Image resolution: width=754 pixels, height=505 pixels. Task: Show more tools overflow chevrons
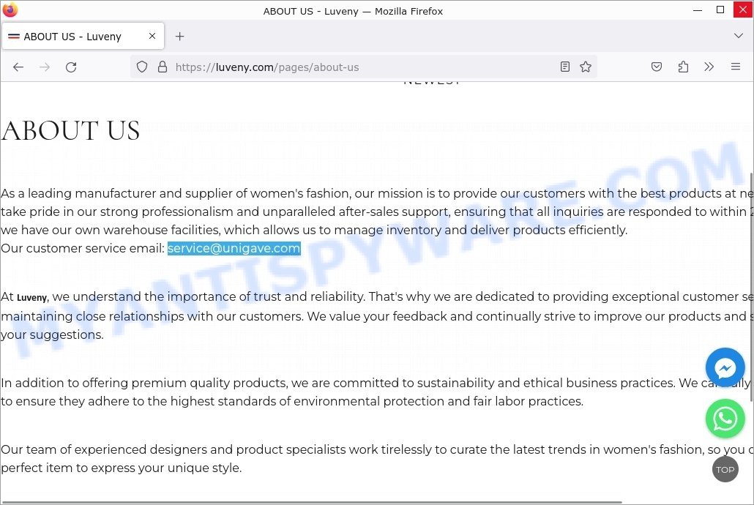coord(709,67)
